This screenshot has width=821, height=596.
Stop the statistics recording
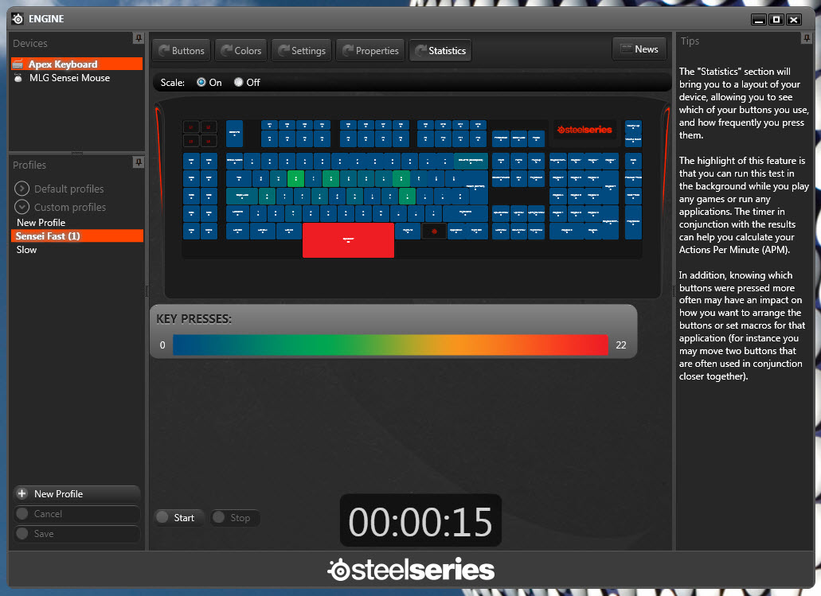click(x=235, y=517)
